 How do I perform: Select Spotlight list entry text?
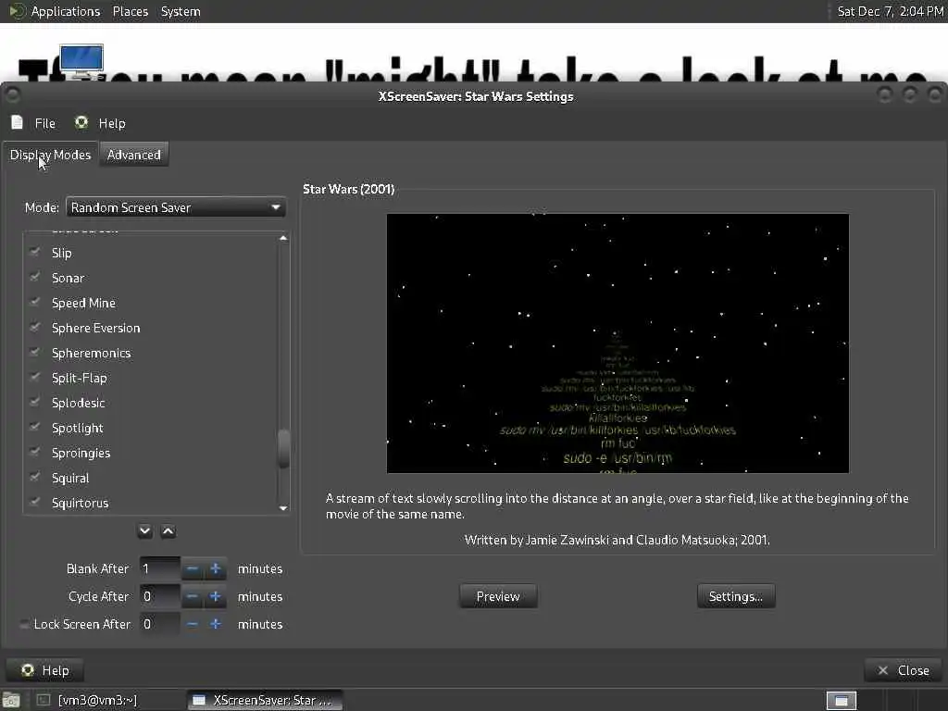pos(78,428)
